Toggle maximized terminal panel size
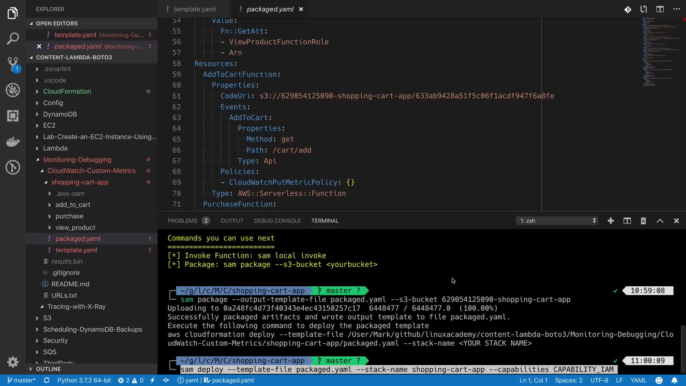The image size is (686, 386). point(660,221)
